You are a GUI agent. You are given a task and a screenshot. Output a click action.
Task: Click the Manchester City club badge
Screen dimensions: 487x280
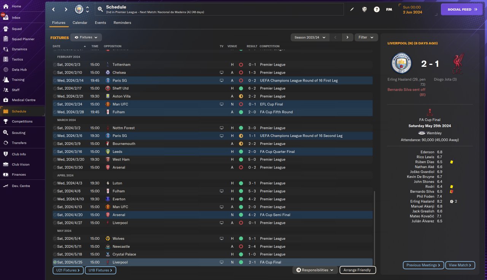click(x=79, y=9)
